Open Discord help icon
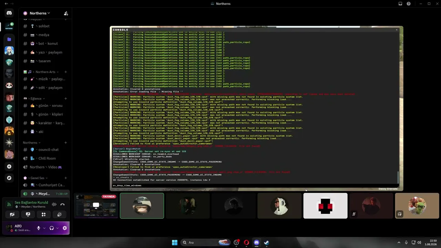The height and width of the screenshot is (248, 441). 409,4
